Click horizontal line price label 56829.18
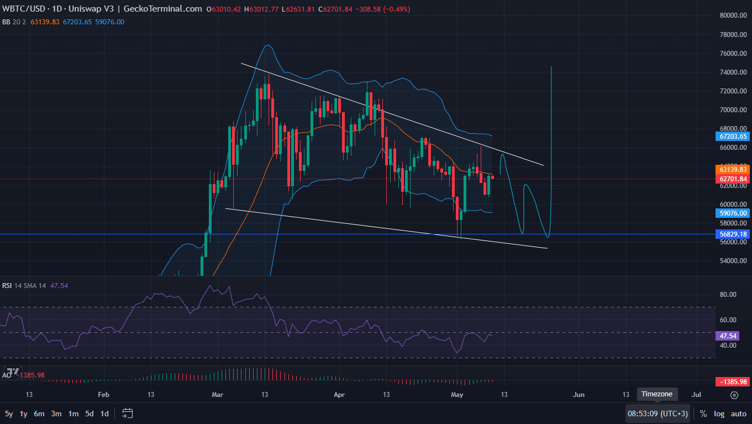The image size is (752, 424). [733, 234]
